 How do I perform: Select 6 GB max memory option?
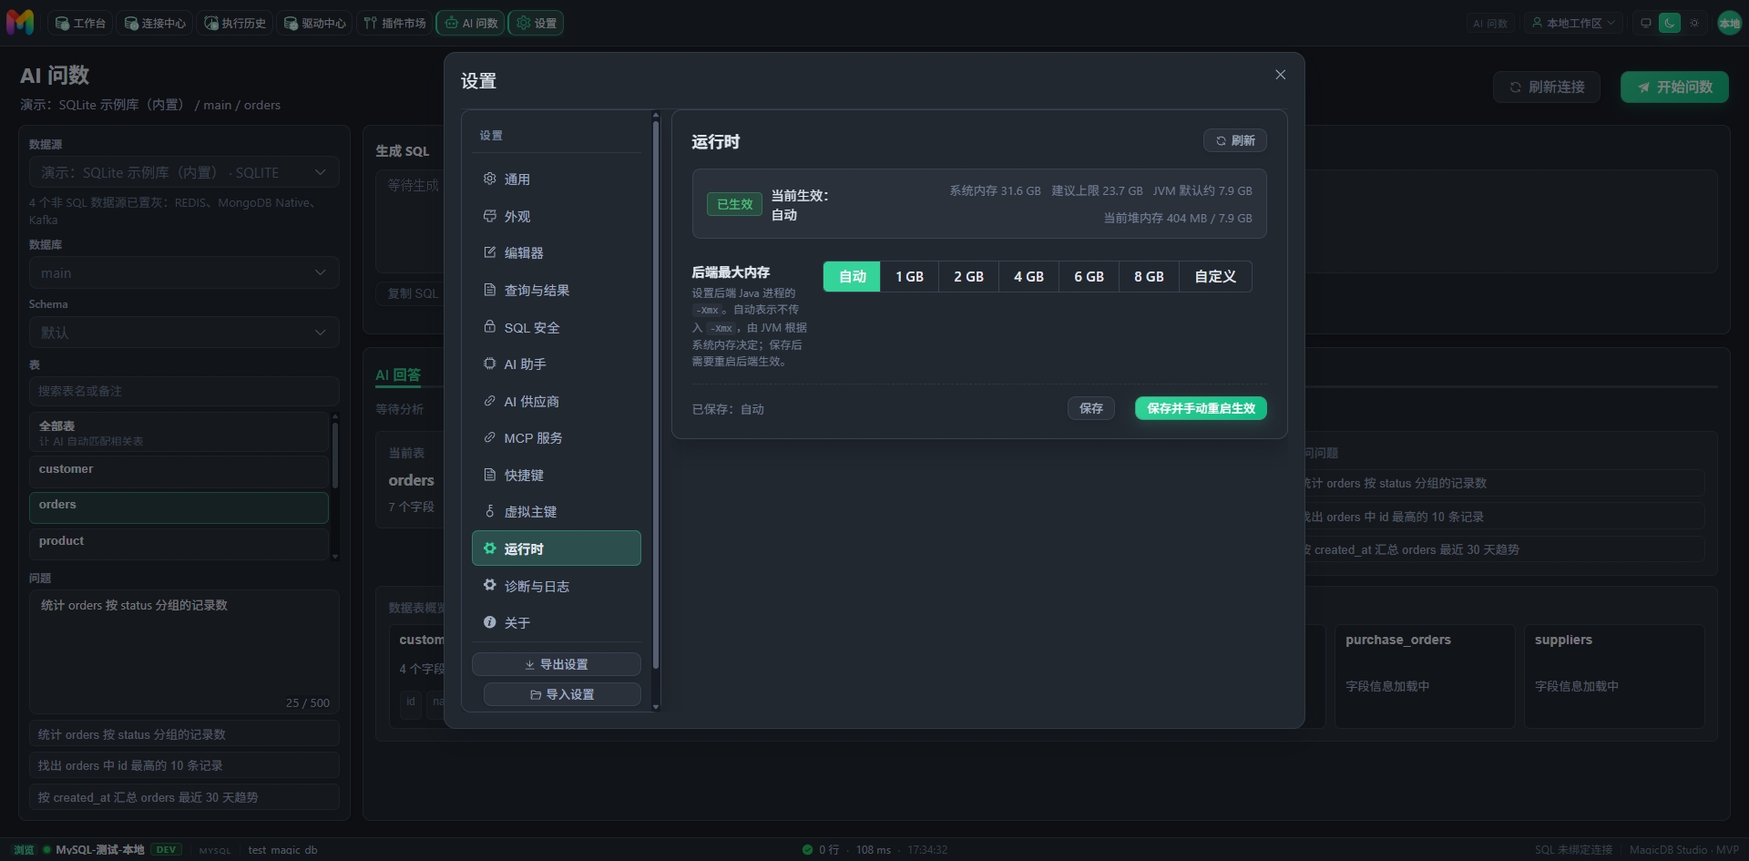pos(1089,276)
